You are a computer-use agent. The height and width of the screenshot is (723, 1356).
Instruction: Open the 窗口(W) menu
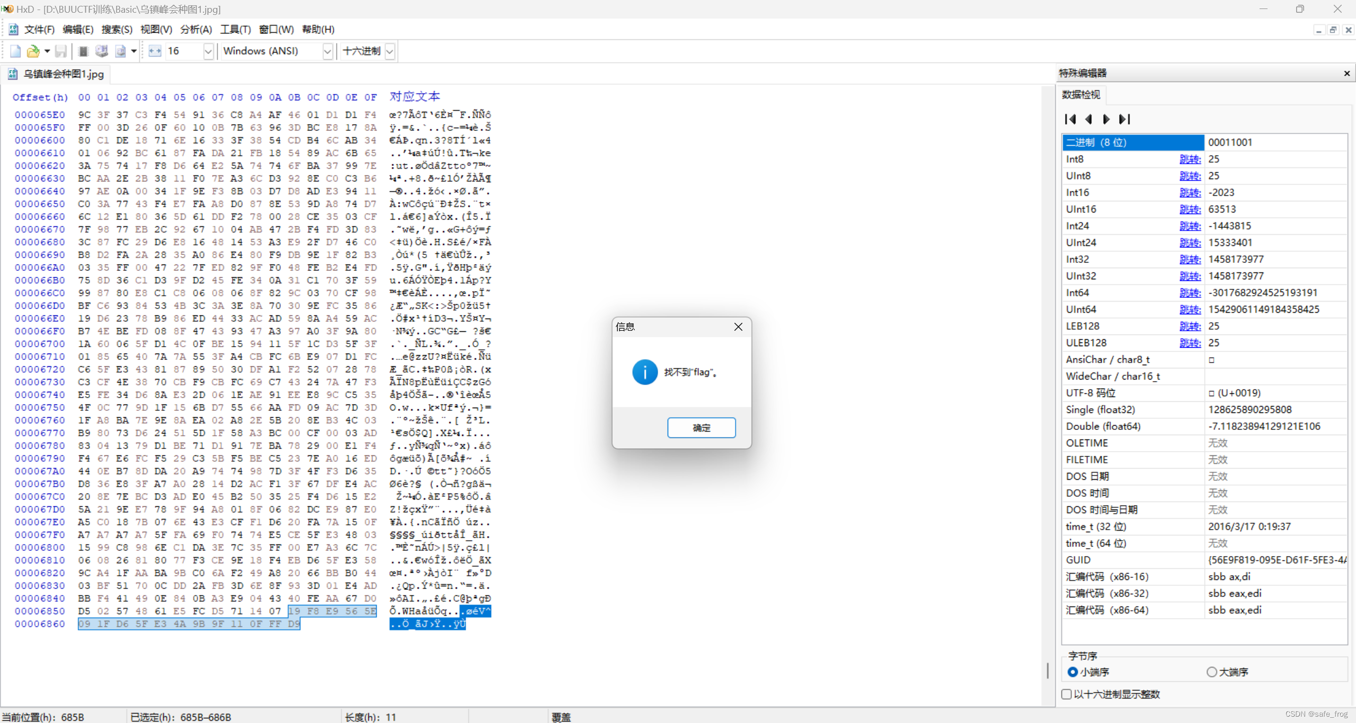(276, 29)
